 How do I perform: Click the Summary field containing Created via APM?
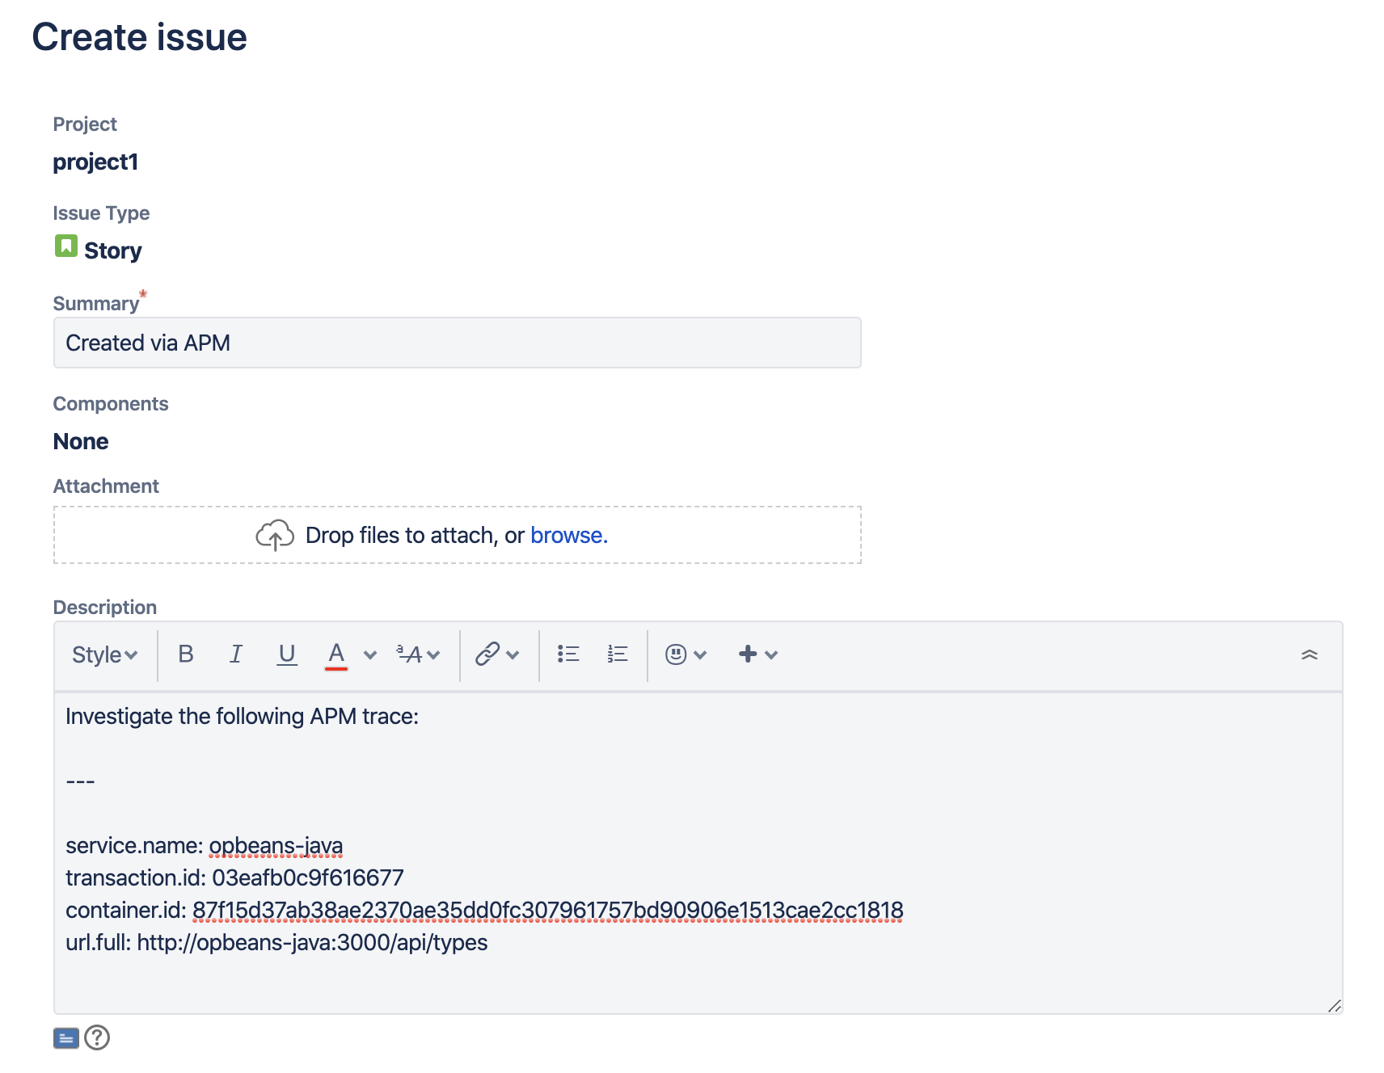(x=457, y=343)
